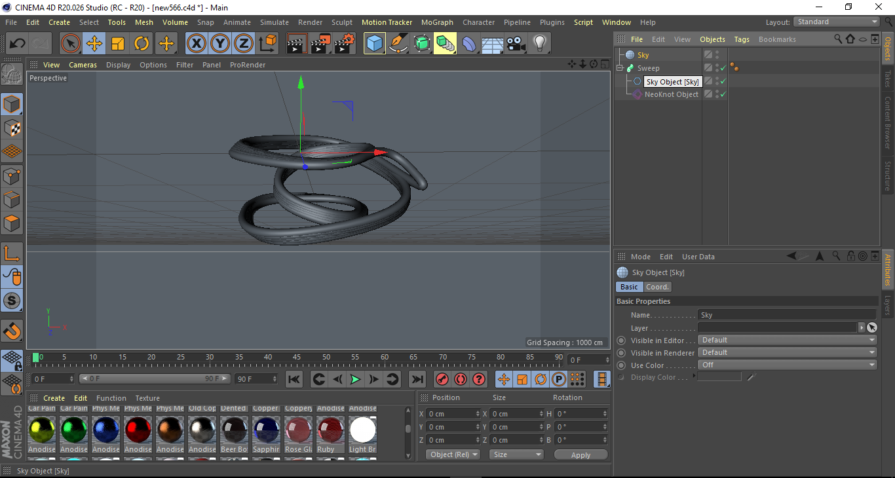Screen dimensions: 895x478
Task: Click the Name field containing Sky
Action: tap(787, 315)
